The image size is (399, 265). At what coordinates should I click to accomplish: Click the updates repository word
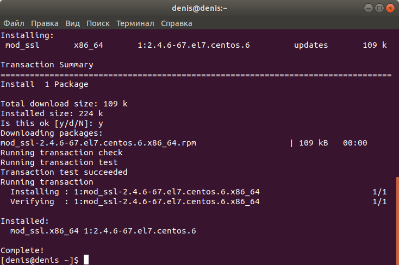[311, 45]
